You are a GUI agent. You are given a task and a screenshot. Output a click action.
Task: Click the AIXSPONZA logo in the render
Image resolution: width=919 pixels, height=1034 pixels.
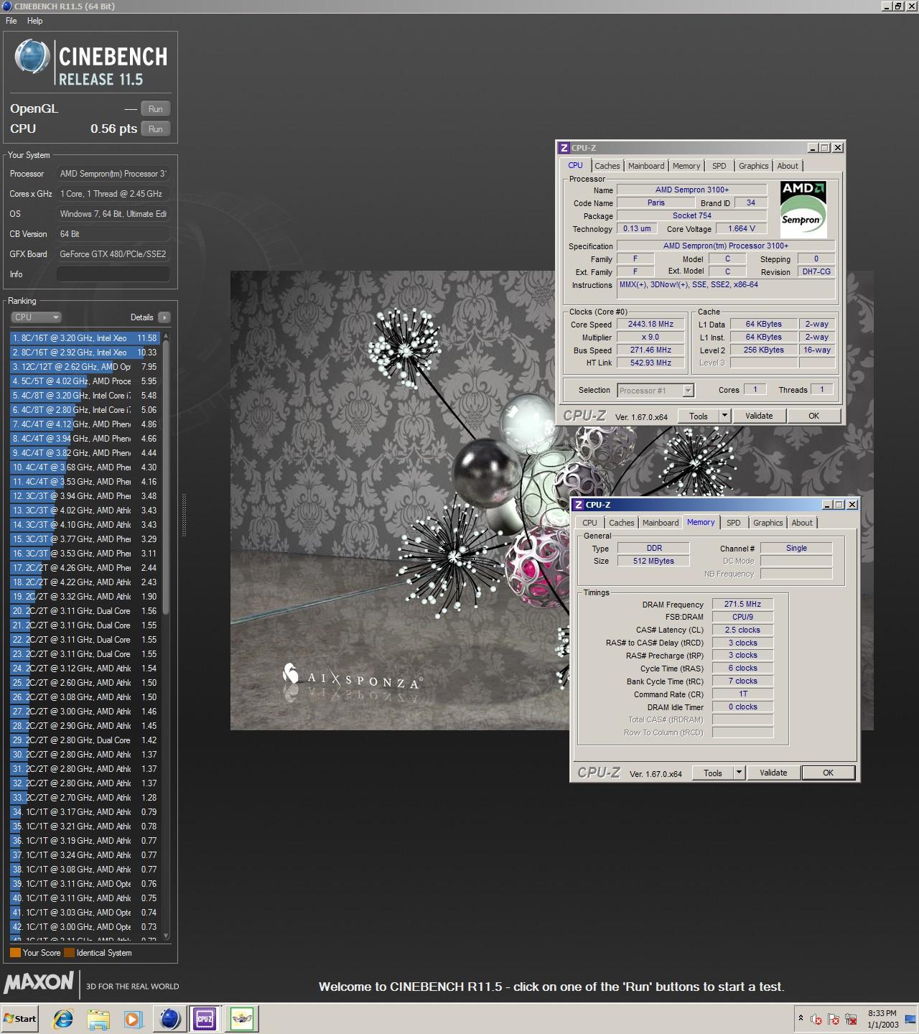(352, 676)
